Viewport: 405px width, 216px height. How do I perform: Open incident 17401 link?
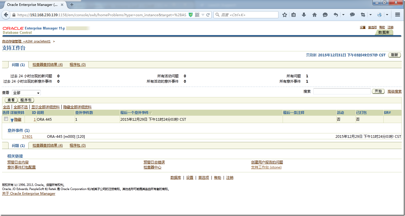coord(27,137)
